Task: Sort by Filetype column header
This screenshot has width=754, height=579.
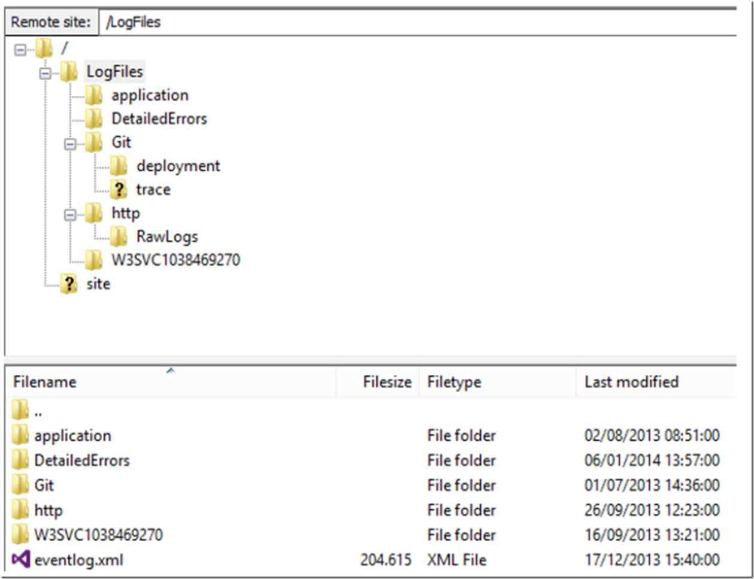Action: (454, 382)
